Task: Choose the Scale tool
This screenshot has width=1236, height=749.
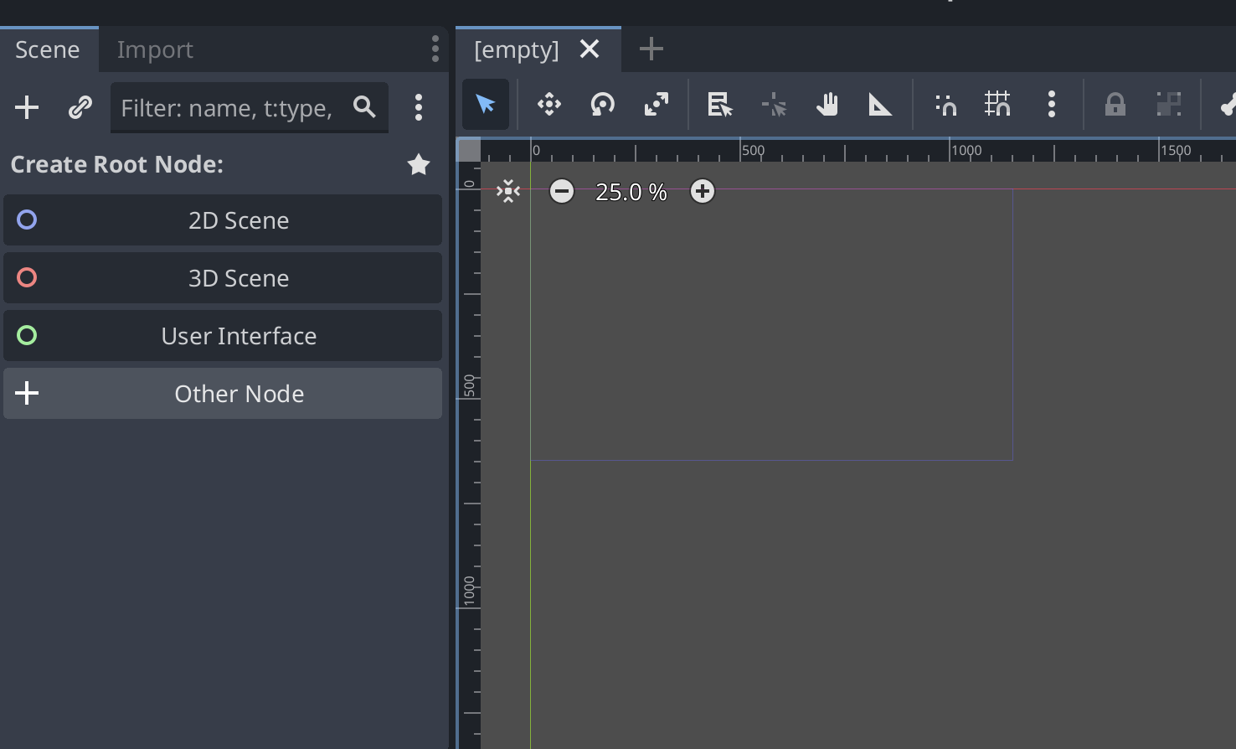Action: coord(656,104)
